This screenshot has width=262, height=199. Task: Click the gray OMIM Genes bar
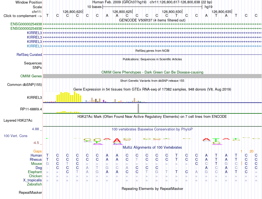click(x=152, y=76)
